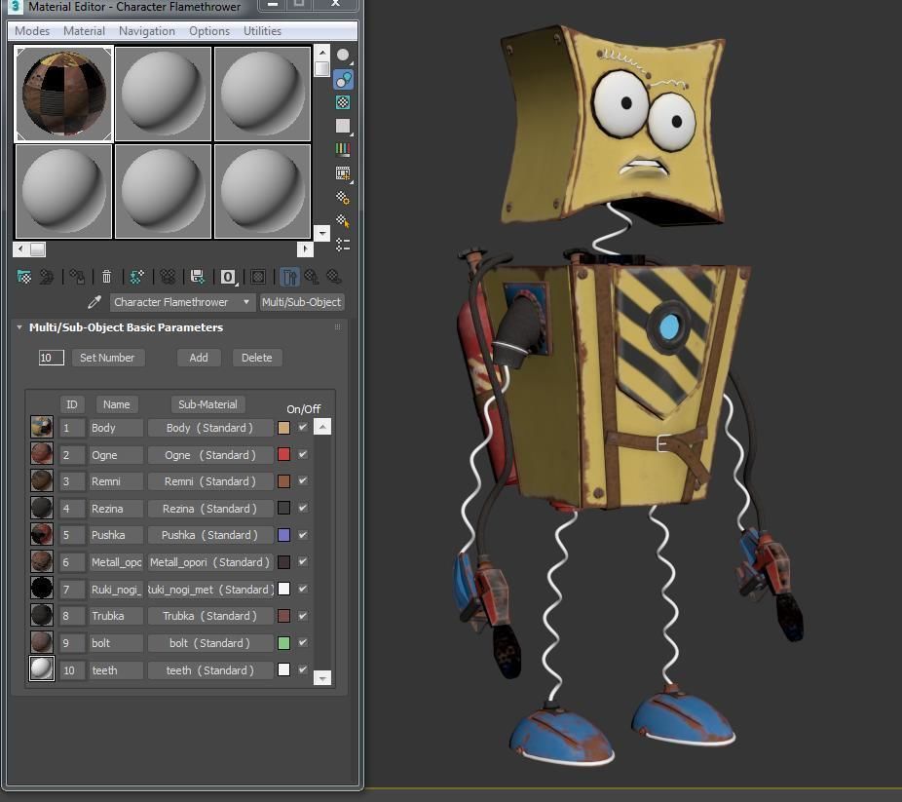Open the Material/Map Navigator icon

click(x=343, y=246)
